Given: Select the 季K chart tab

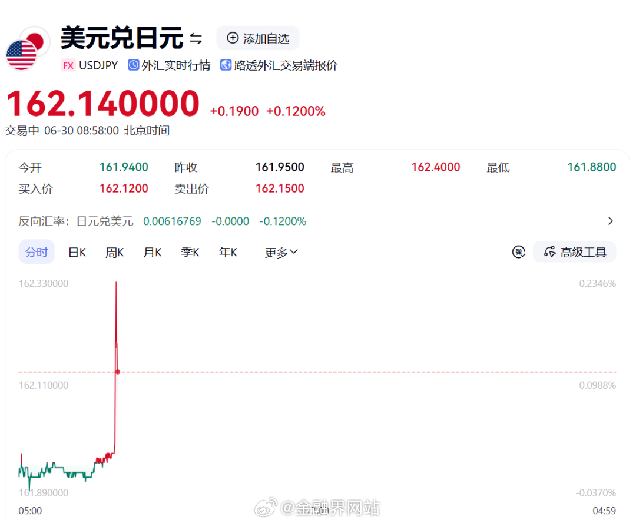Looking at the screenshot, I should click(x=190, y=252).
